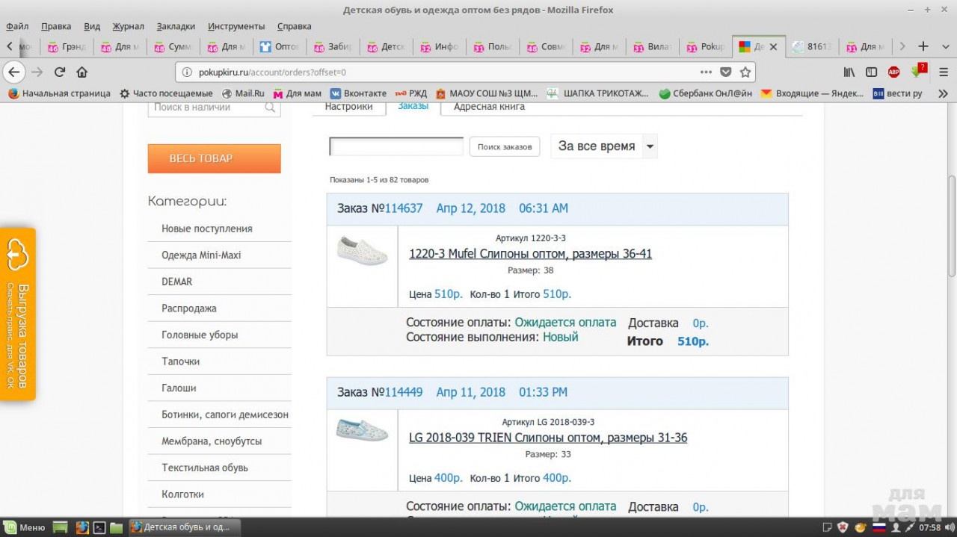Open the Firefox library icon

point(849,72)
